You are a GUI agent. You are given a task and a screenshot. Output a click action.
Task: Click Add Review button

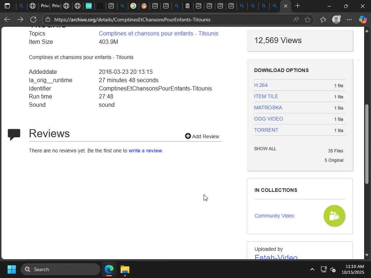202,136
